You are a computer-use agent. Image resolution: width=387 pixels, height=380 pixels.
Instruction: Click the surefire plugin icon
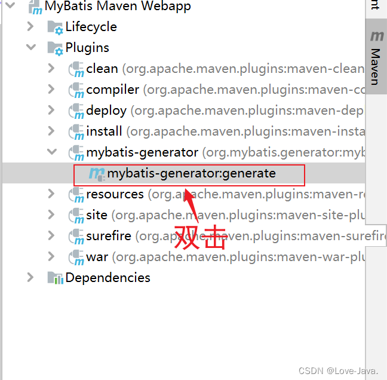pyautogui.click(x=76, y=237)
